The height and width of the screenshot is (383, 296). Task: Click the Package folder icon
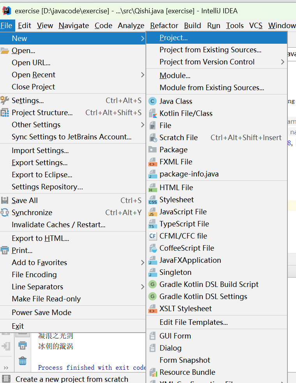(152, 150)
